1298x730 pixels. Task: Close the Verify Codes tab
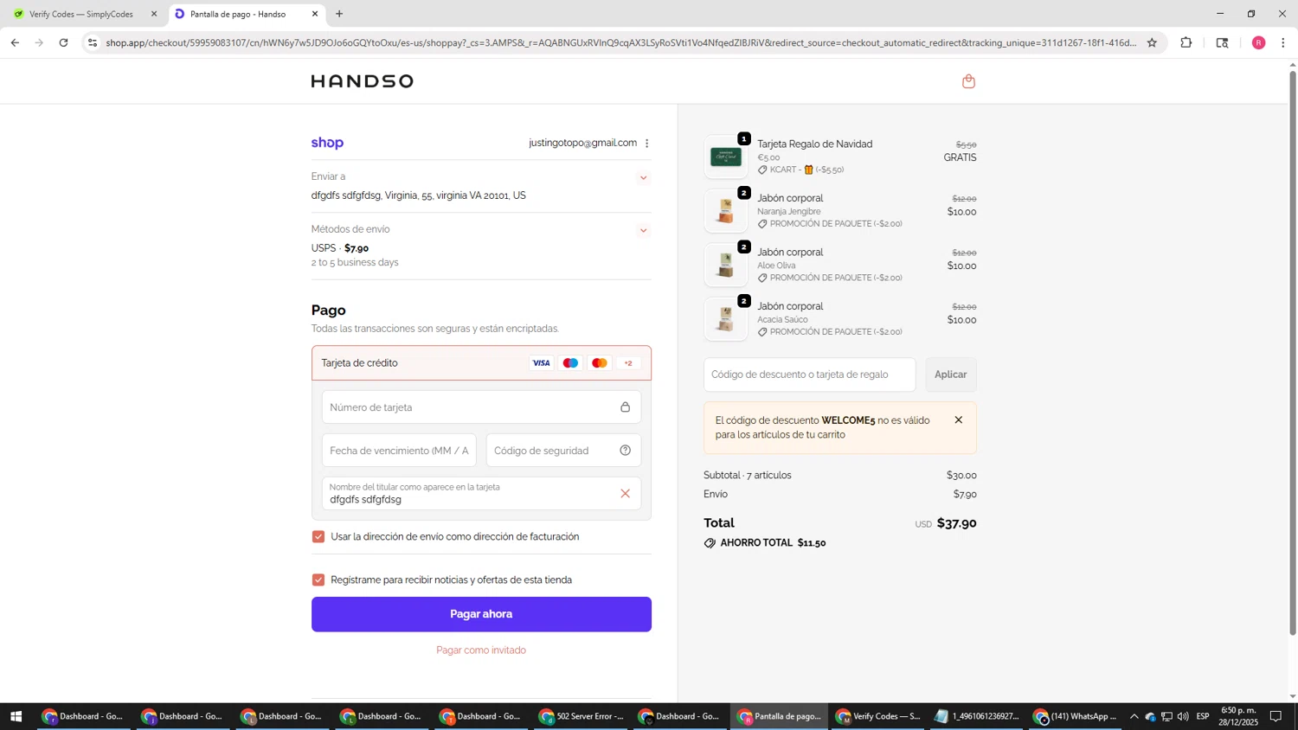tap(154, 14)
